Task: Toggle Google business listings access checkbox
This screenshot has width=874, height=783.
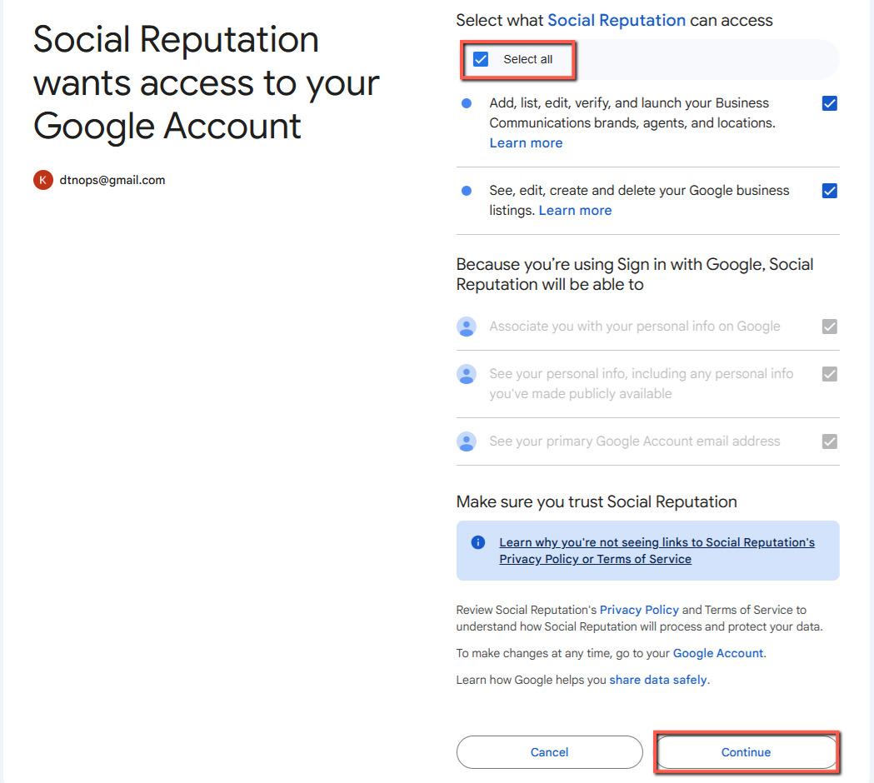Action: point(829,191)
